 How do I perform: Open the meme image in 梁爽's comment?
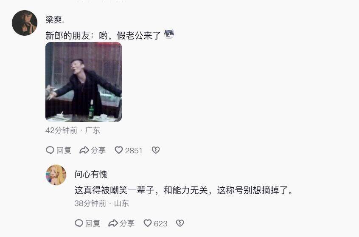(x=84, y=82)
